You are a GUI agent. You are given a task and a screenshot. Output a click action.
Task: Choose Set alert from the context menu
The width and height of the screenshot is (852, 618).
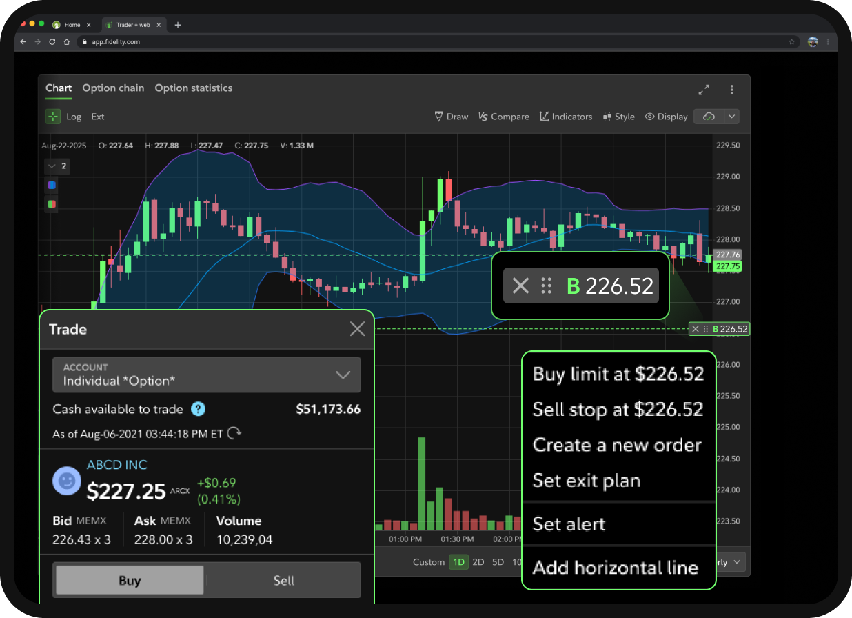pyautogui.click(x=569, y=524)
